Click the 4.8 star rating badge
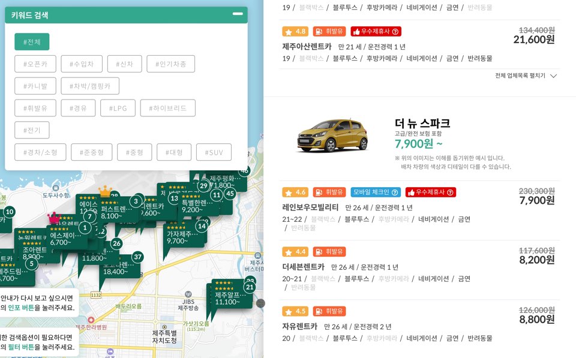The height and width of the screenshot is (358, 576). click(x=295, y=32)
